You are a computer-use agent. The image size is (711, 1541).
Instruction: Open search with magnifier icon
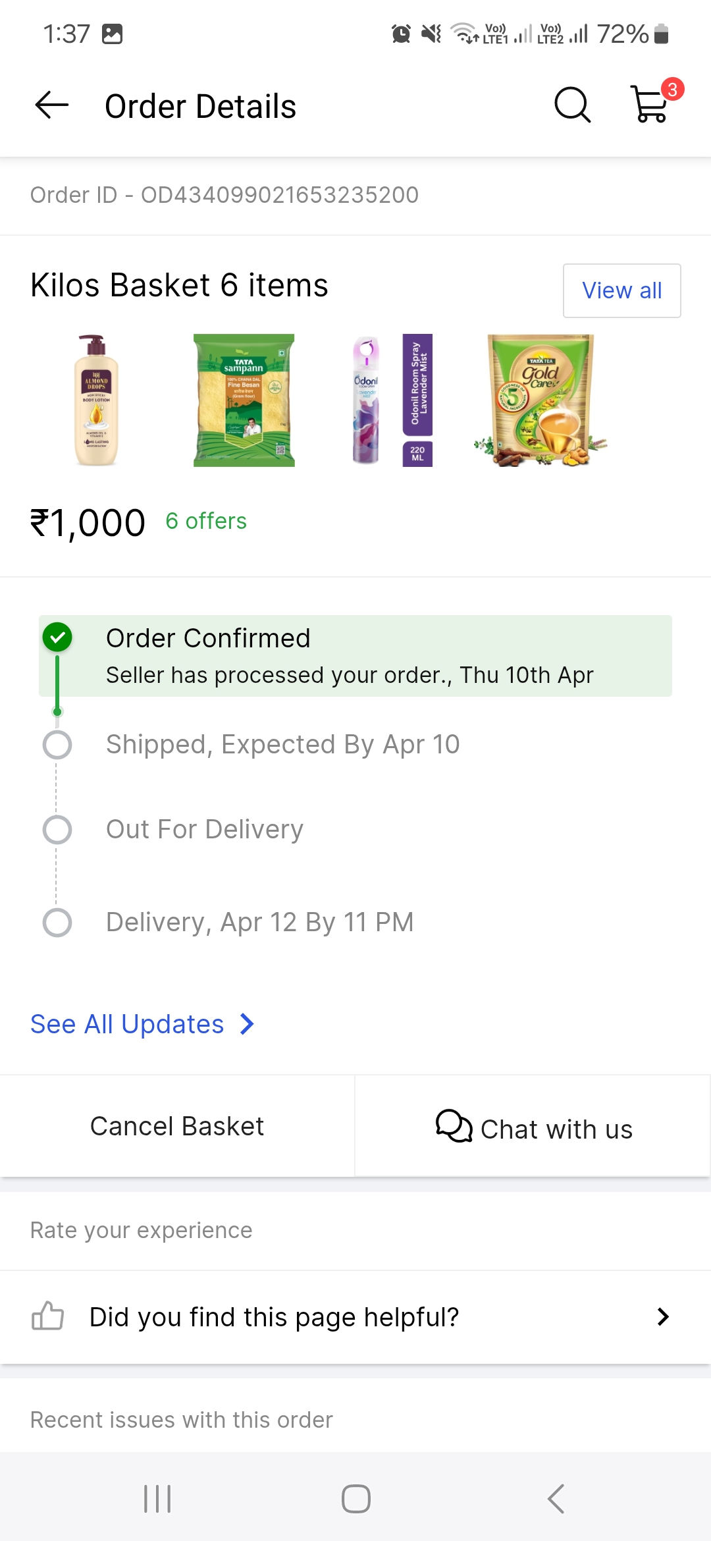572,105
